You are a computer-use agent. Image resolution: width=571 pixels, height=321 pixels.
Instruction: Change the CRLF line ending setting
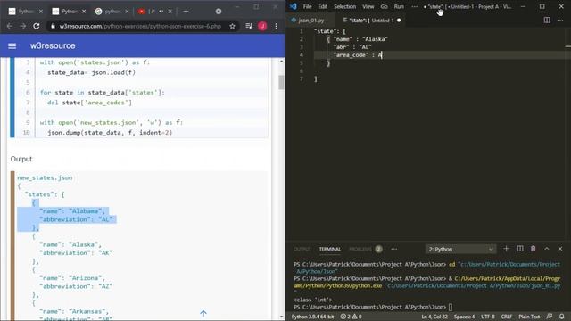pyautogui.click(x=507, y=317)
